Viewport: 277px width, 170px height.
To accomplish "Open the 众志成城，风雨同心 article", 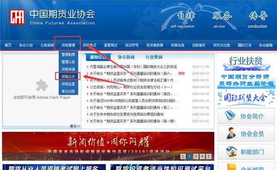I will click(x=131, y=87).
